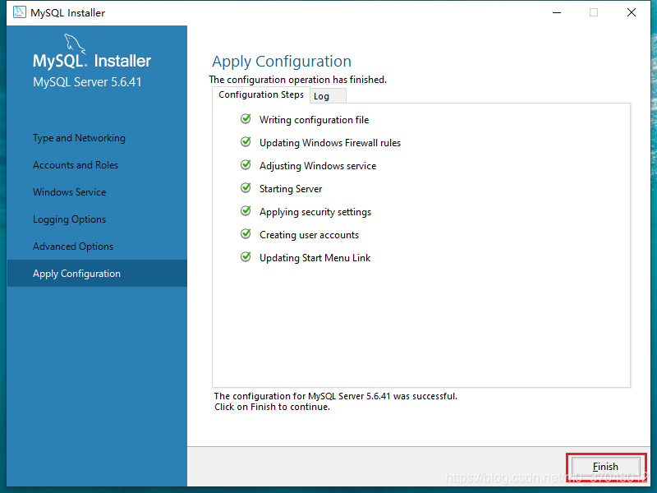Open Logging Options in the sidebar

click(70, 219)
